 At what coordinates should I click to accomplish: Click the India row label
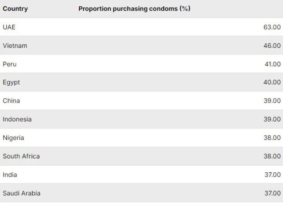pyautogui.click(x=10, y=175)
